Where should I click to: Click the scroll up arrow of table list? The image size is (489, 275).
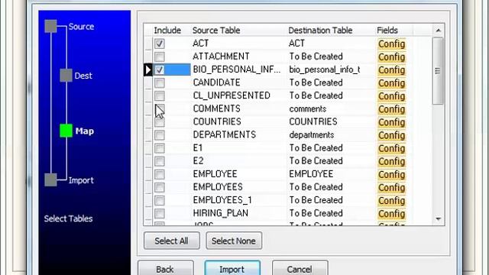pos(438,31)
